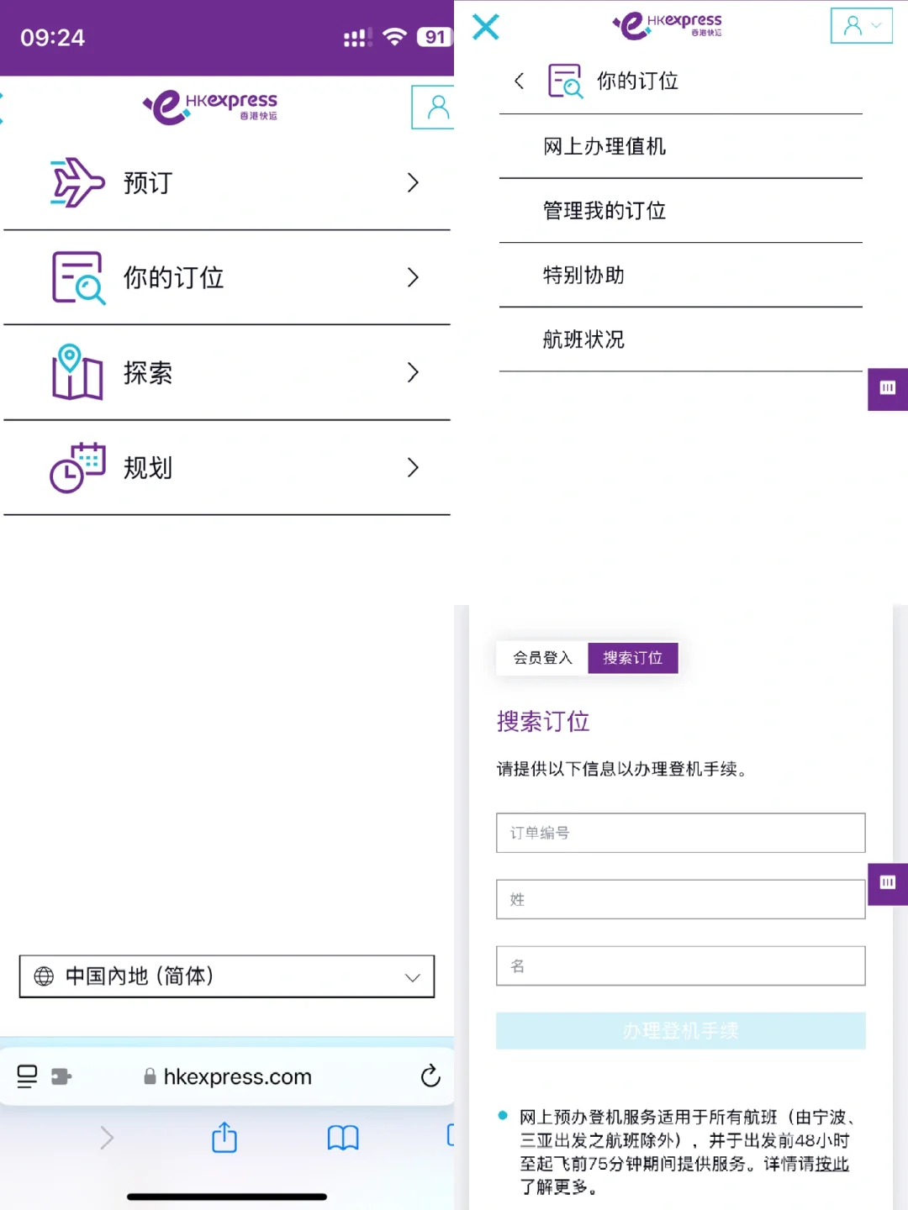908x1210 pixels.
Task: Tap the reload icon in the address bar
Action: (x=430, y=1076)
